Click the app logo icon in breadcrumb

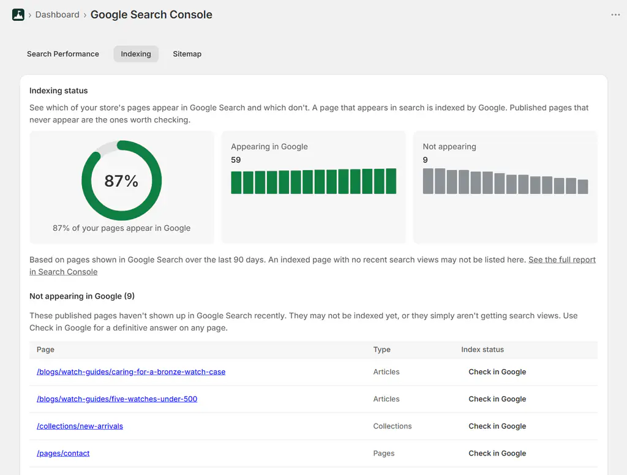tap(18, 15)
